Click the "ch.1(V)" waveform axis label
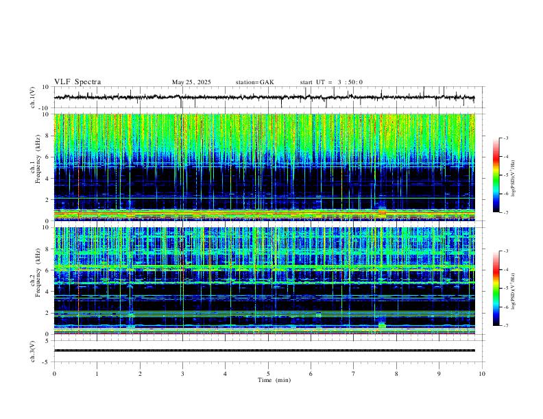 (33, 97)
